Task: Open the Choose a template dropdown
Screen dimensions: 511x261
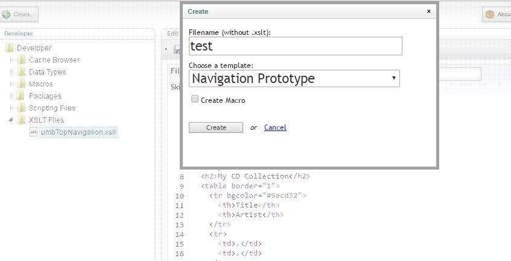Action: point(294,78)
